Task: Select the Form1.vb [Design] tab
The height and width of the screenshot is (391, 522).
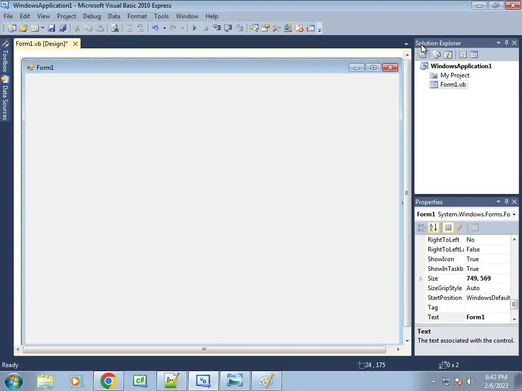Action: tap(42, 44)
